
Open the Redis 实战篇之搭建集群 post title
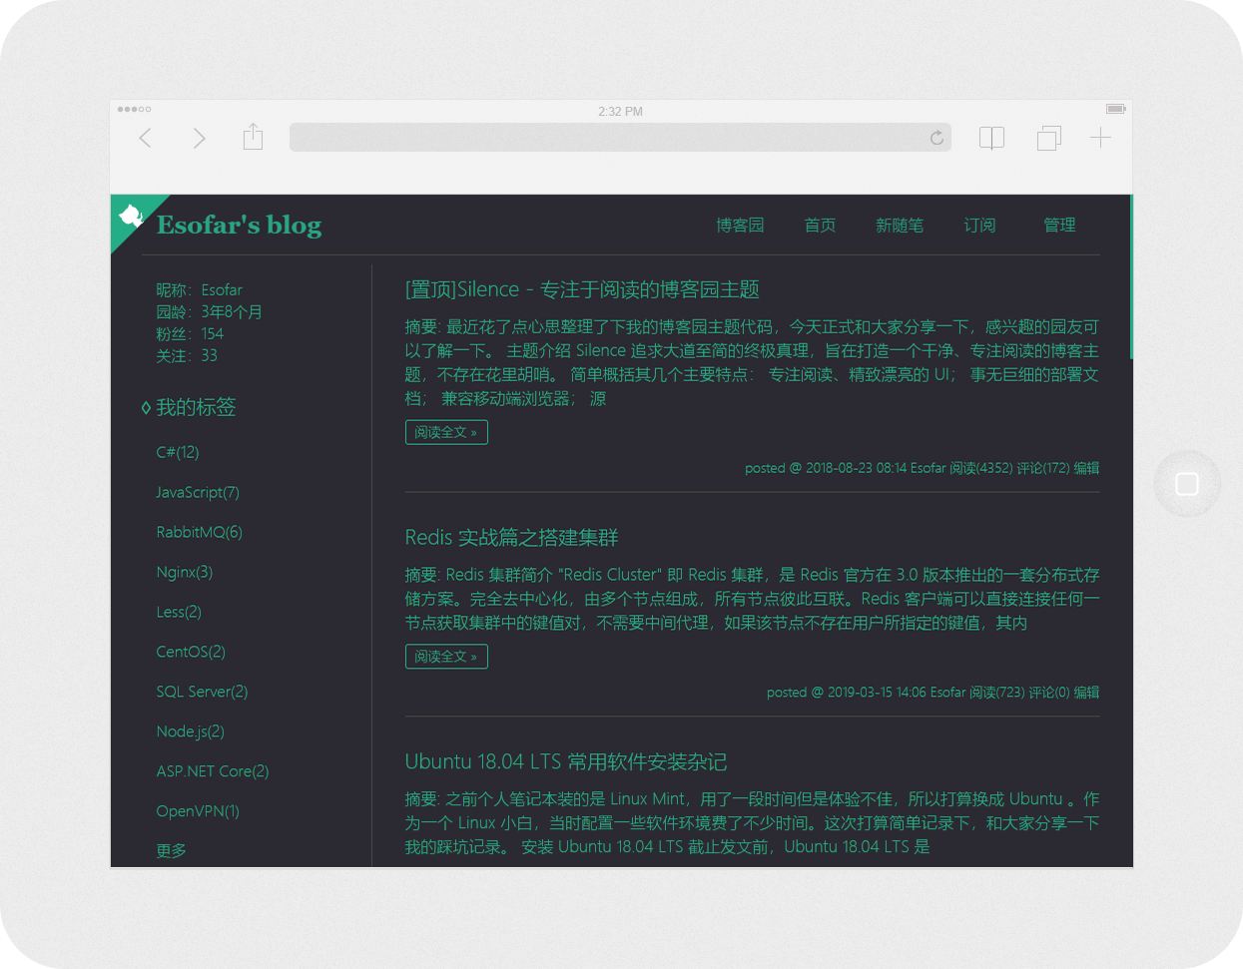pyautogui.click(x=511, y=538)
